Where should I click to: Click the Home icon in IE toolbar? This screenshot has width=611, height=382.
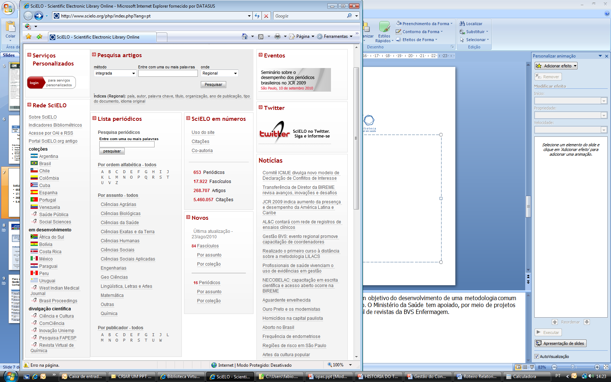(245, 36)
